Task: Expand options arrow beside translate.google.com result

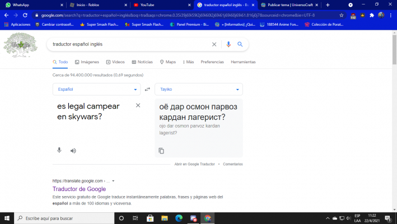Action: 113,181
